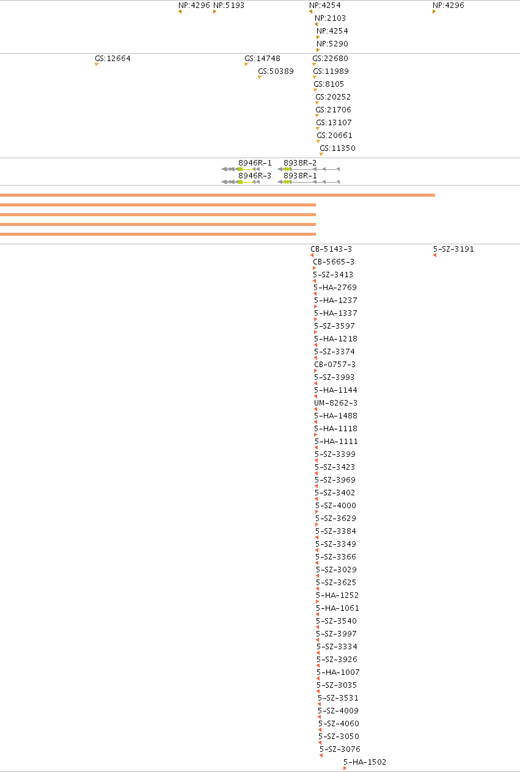Click the 8946R-3 transcript glyph
Screen dimensions: 520x772
pos(241,181)
